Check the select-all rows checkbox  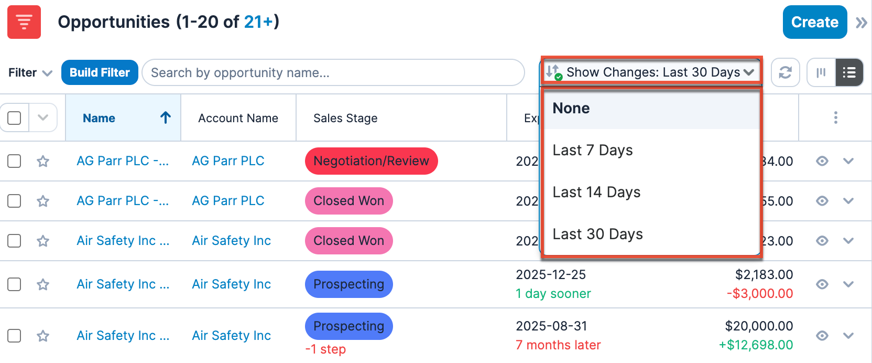15,118
